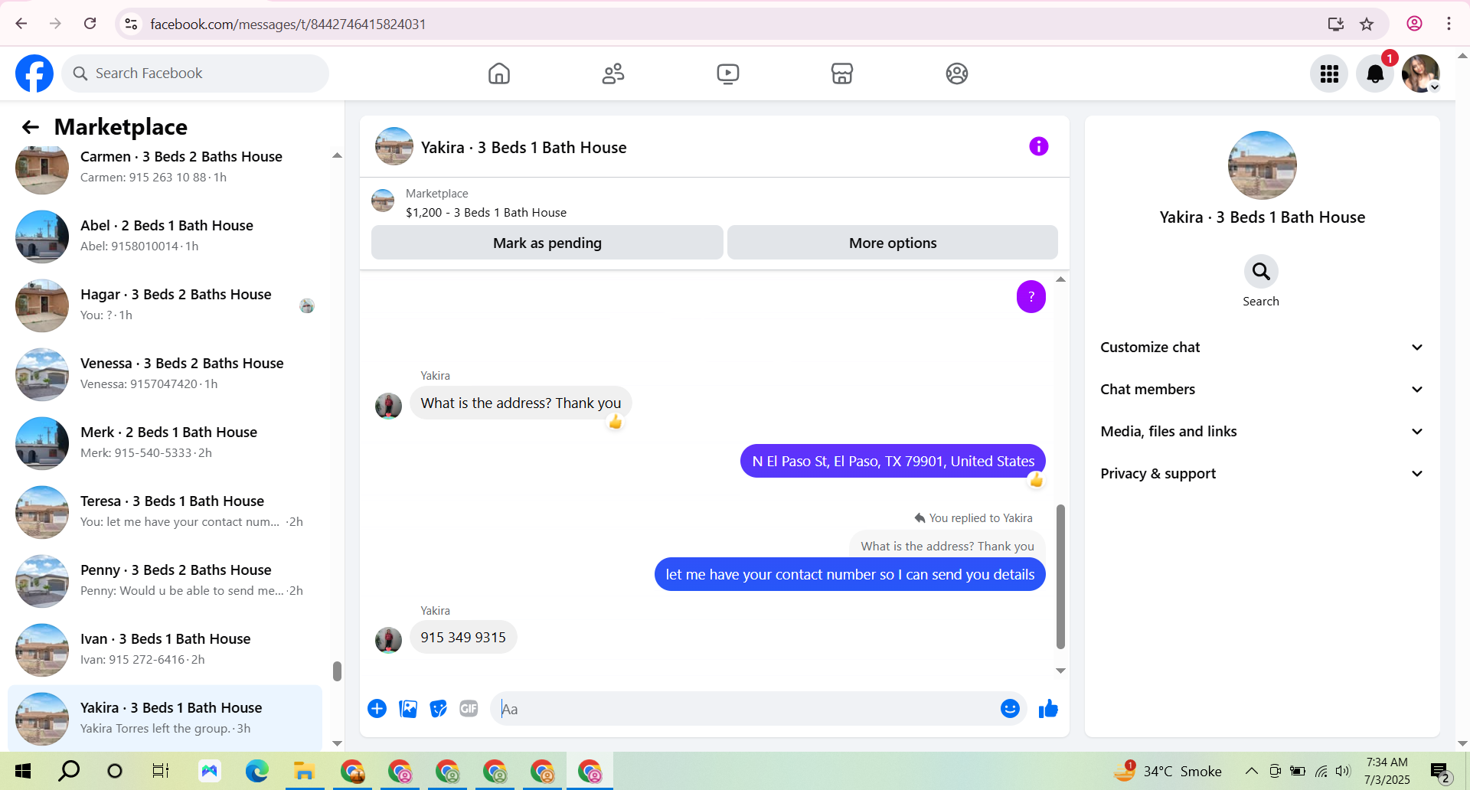Show hidden system tray icons
Viewport: 1470px width, 790px height.
point(1251,771)
